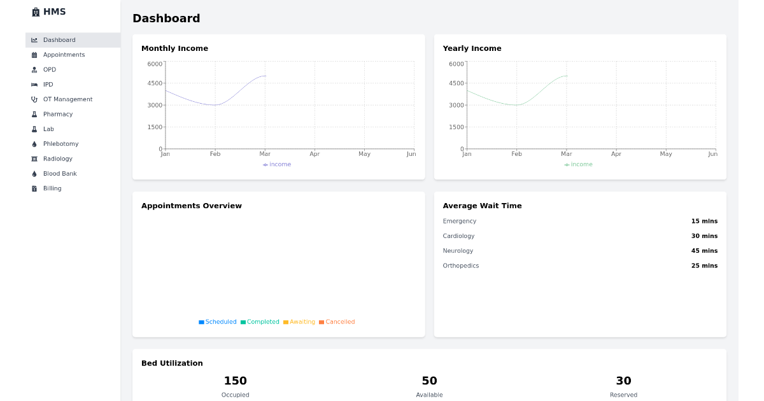Open Radiology via its scanner icon
Viewport: 764px width, 401px height.
point(34,158)
